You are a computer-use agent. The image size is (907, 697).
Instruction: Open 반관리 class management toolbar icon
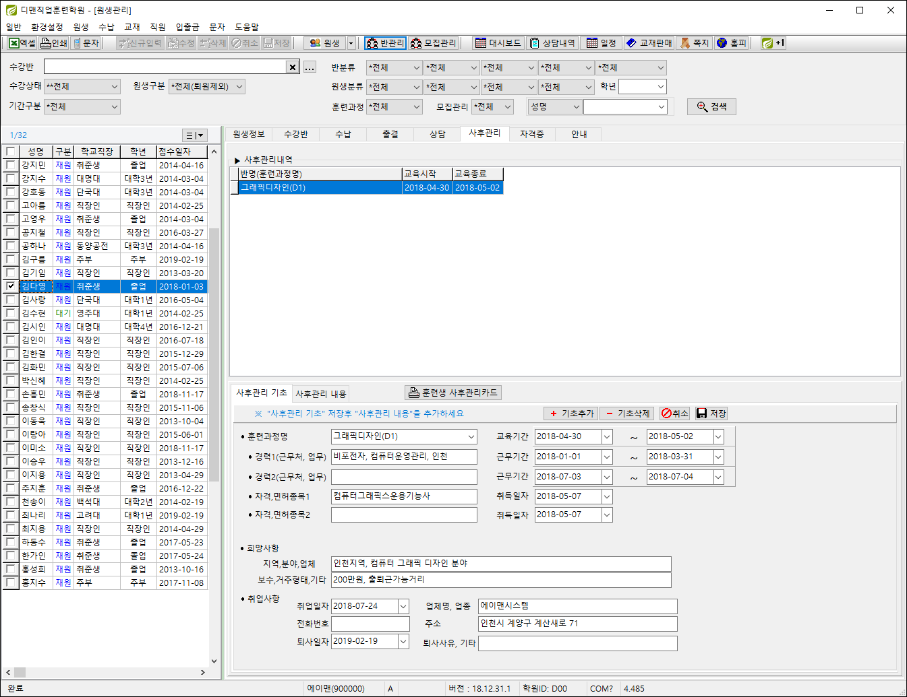click(385, 43)
